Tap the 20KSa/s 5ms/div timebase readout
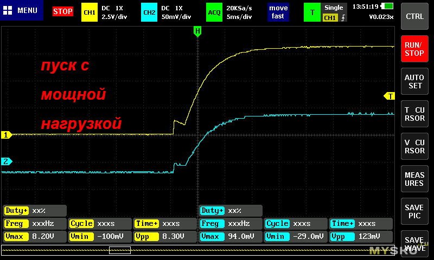 point(239,12)
